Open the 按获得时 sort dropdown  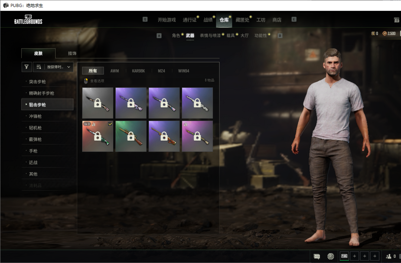pyautogui.click(x=59, y=67)
